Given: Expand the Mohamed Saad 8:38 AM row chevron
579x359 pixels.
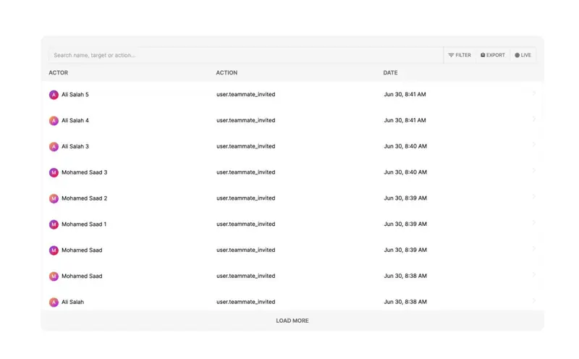Looking at the screenshot, I should coord(534,274).
